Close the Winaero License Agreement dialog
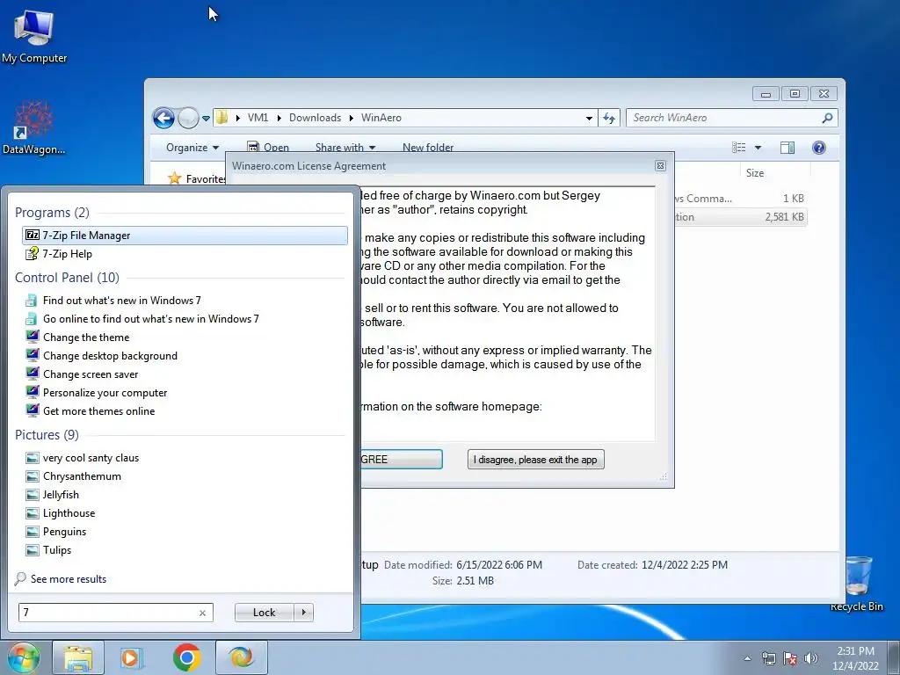The image size is (900, 675). 660,166
